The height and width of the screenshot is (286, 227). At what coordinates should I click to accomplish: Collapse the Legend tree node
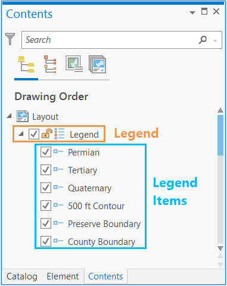tap(21, 134)
